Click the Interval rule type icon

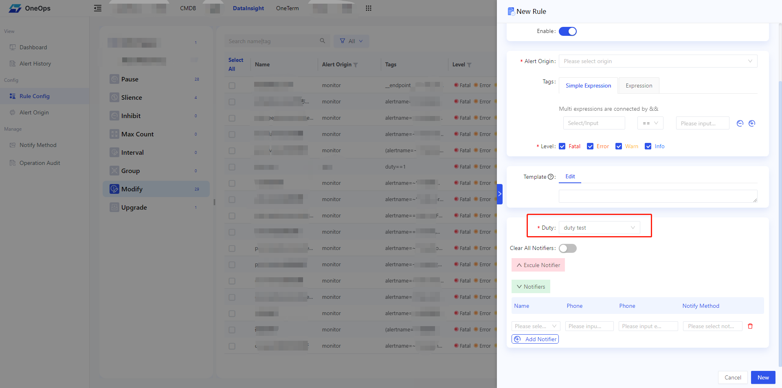(114, 152)
